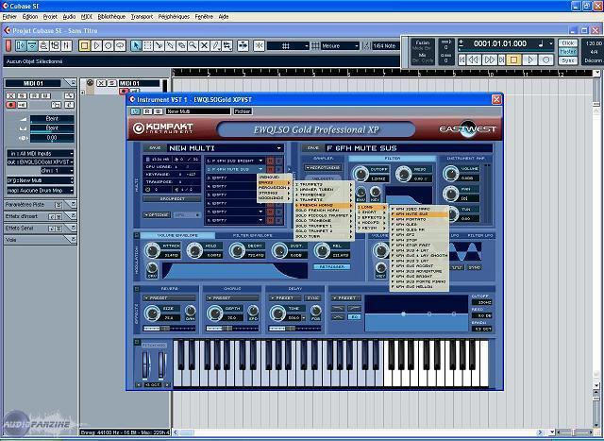Toggle the Autoscroll button
604x441 pixels.
(x=243, y=46)
